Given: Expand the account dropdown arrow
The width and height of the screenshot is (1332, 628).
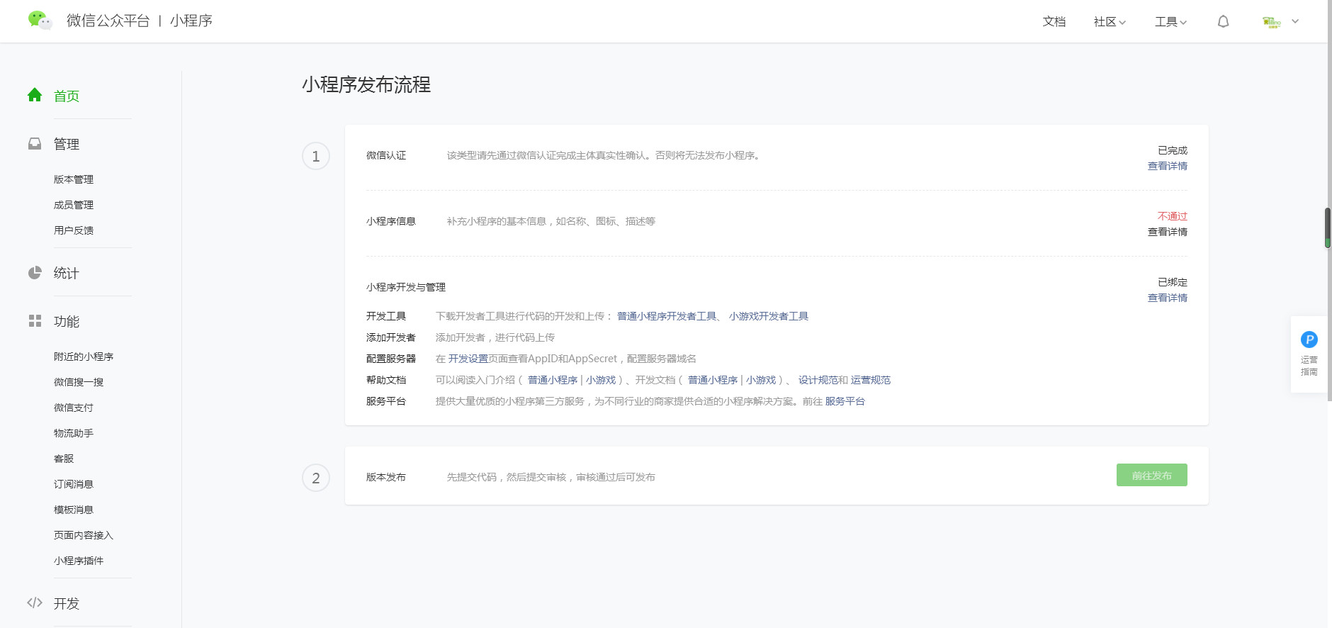Looking at the screenshot, I should click(x=1295, y=21).
